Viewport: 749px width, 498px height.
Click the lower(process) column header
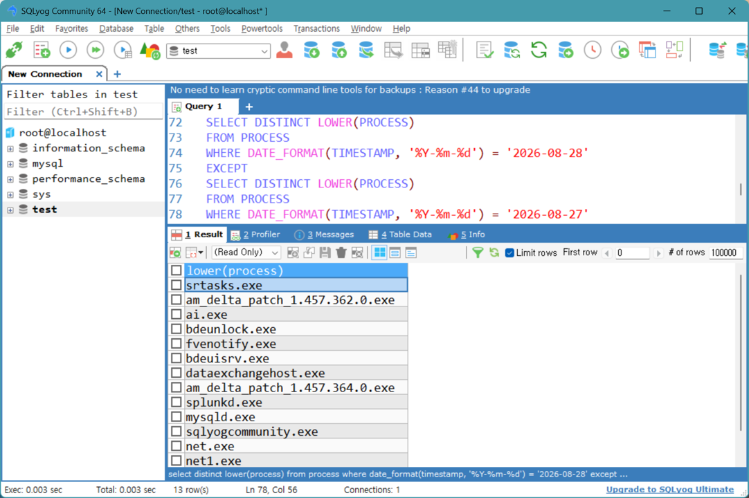(296, 270)
